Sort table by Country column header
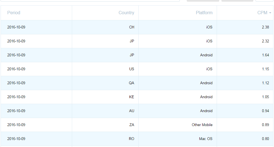274x147 pixels. click(126, 13)
